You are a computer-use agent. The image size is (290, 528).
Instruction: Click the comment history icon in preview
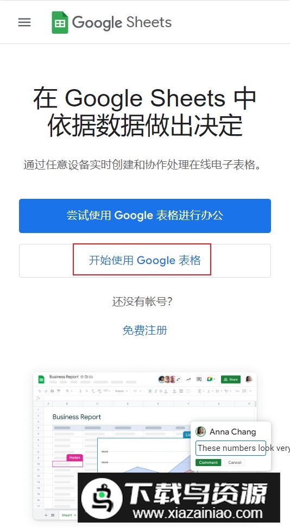click(x=199, y=379)
